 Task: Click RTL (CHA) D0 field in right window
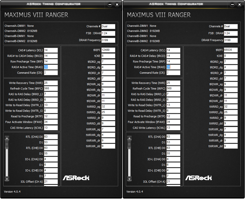click(x=173, y=137)
